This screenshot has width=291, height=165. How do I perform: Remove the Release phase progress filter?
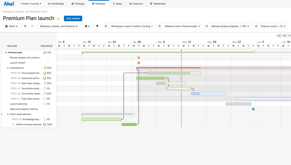(x=206, y=26)
